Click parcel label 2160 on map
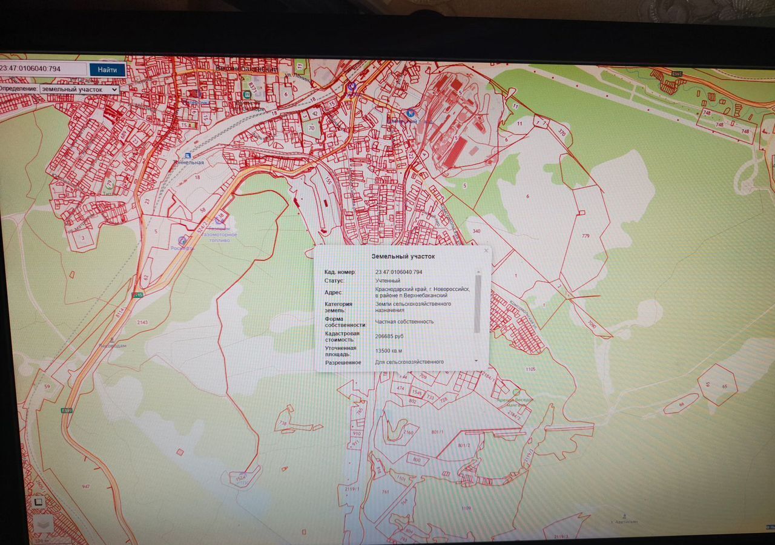775x545 pixels. click(409, 432)
